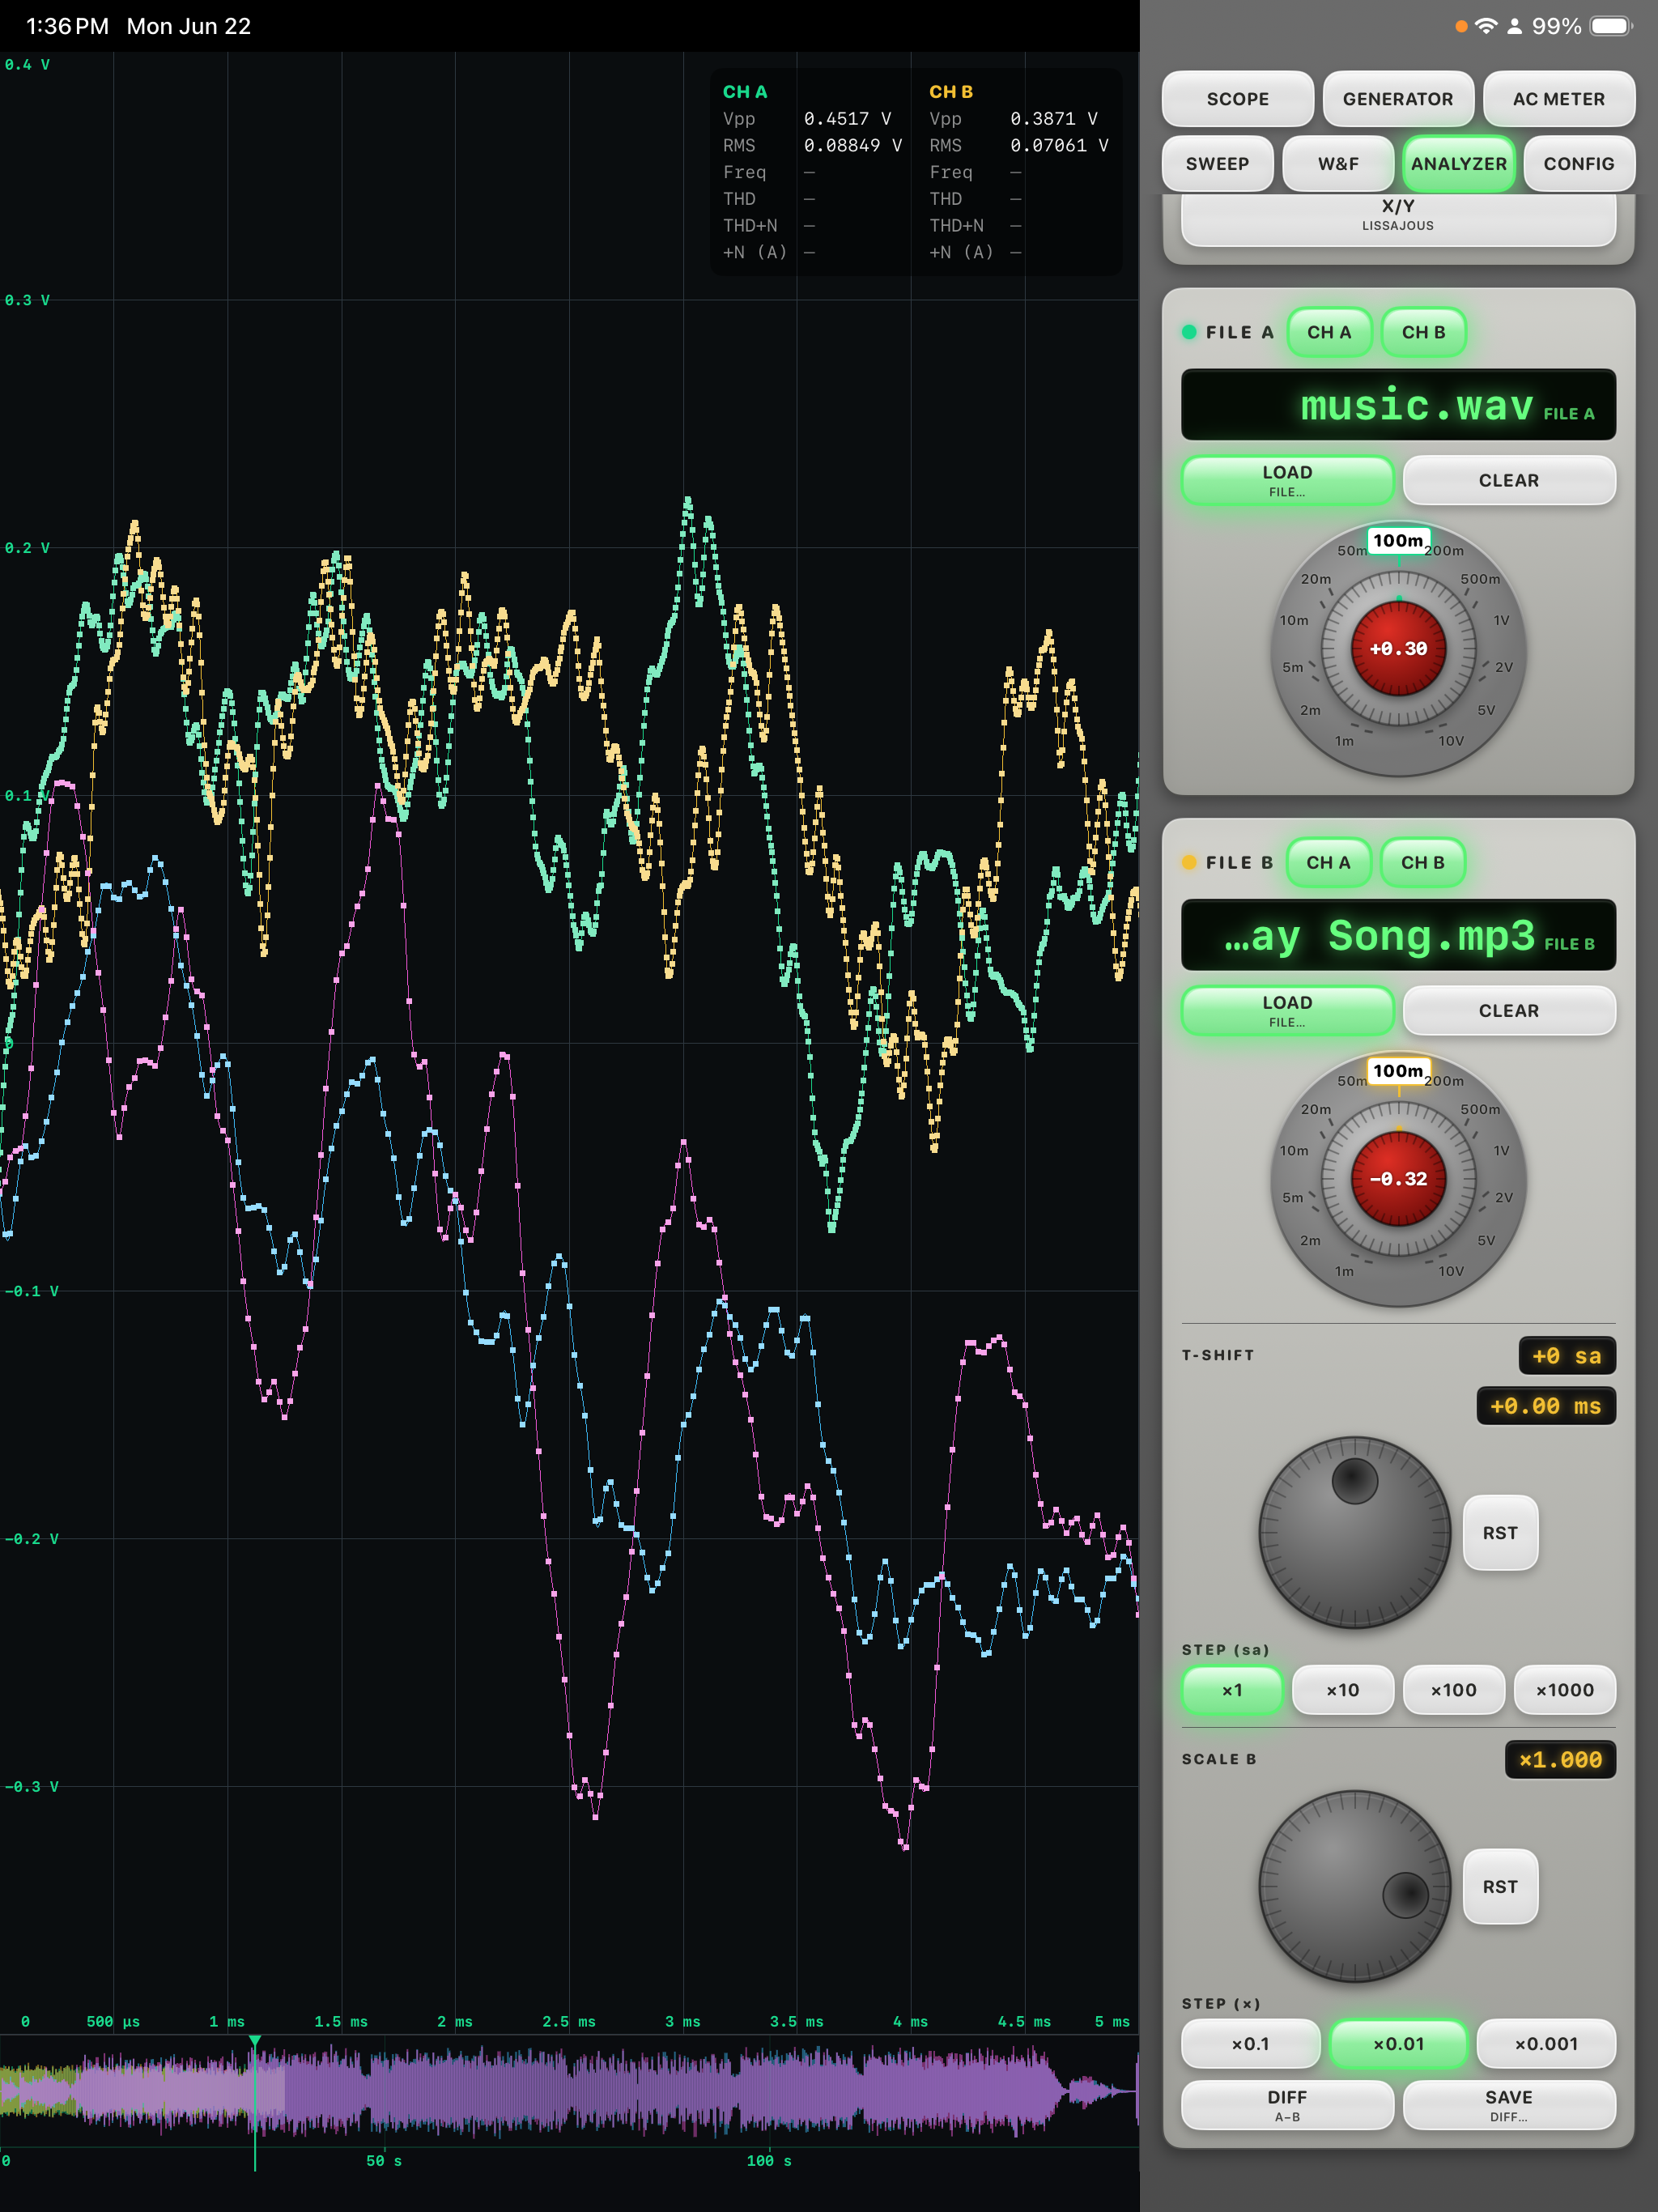This screenshot has width=1658, height=2212.
Task: Click the DIFF A−B button
Action: tap(1287, 2105)
